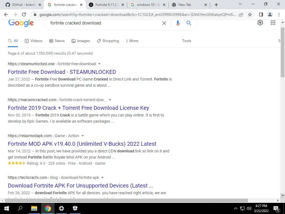Reload the current page
285x214 pixels.
coord(24,14)
